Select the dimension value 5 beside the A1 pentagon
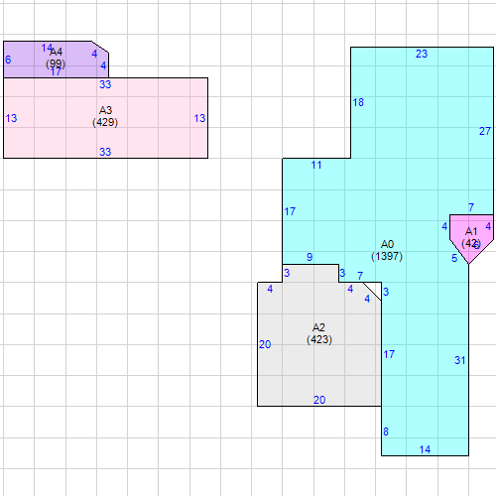 pos(454,258)
